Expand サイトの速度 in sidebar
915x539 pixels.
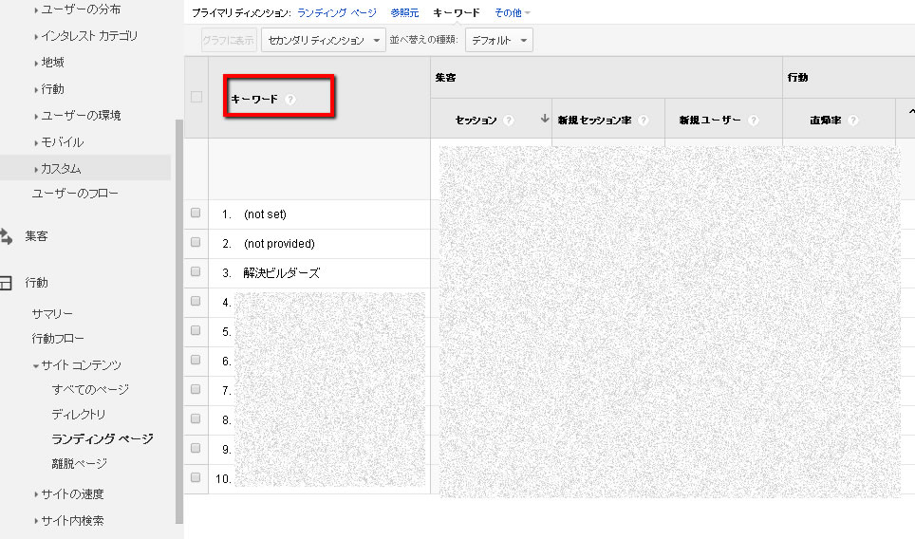(x=72, y=494)
